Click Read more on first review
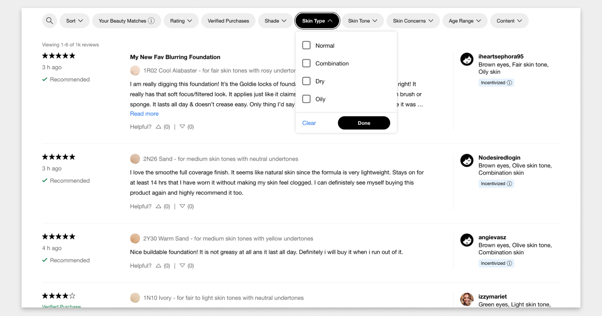Image resolution: width=602 pixels, height=316 pixels. pos(144,114)
